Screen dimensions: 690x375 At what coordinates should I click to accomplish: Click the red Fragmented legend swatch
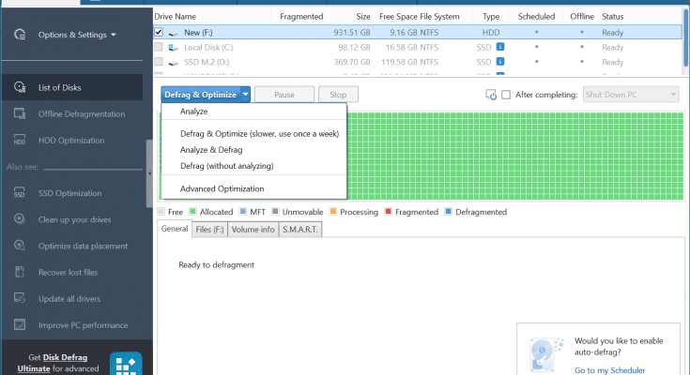[388, 212]
